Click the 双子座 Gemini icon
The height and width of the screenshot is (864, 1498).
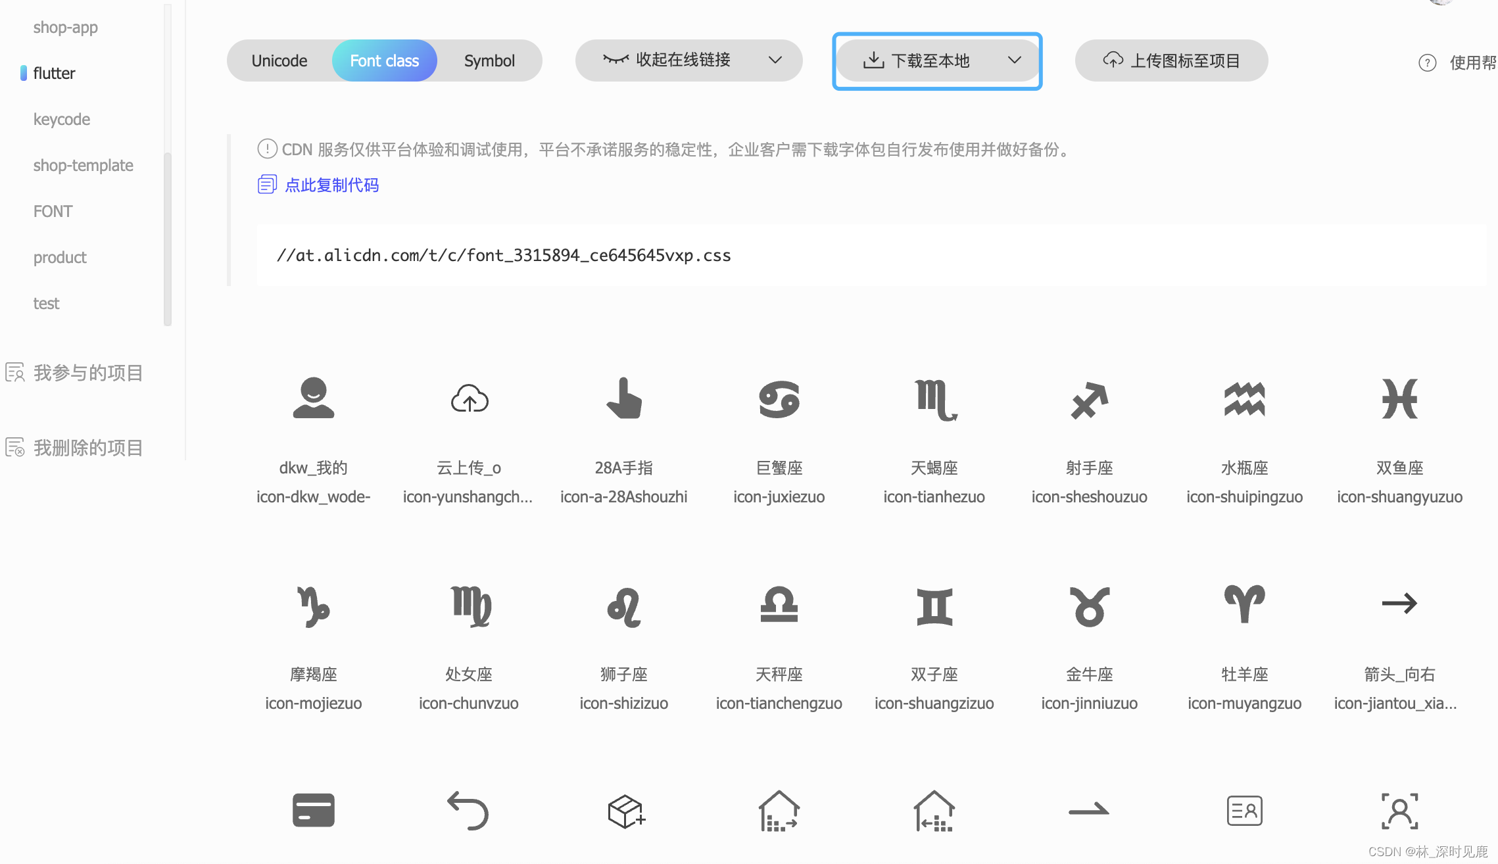934,606
